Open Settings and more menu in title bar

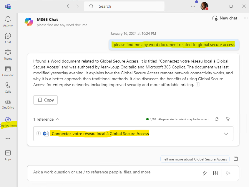coord(193,6)
